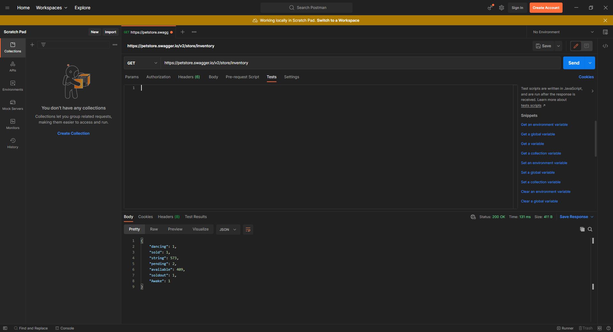Screen dimensions: 613x332
Task: Switch to the Authorization tab
Action: tap(158, 77)
